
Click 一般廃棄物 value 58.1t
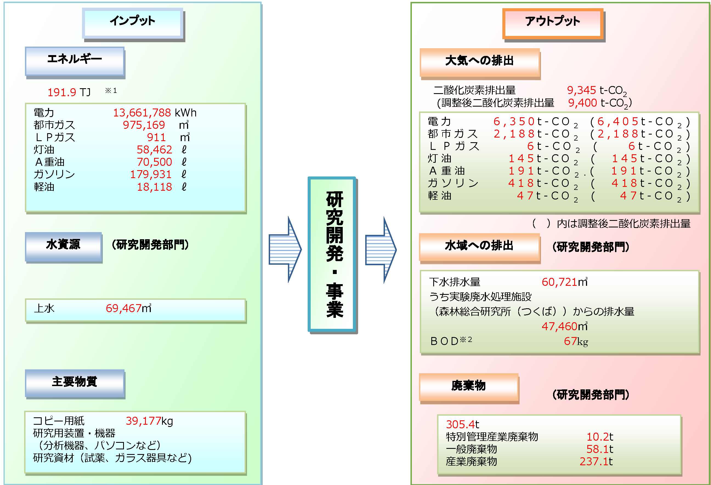[600, 449]
